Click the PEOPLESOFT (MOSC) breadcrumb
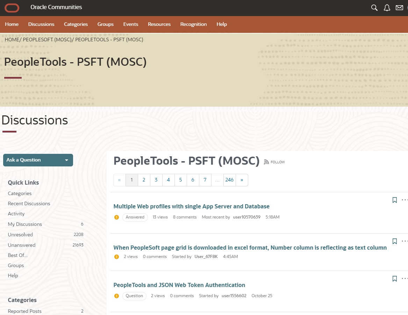Viewport: 408px width, 315px height. coord(47,40)
